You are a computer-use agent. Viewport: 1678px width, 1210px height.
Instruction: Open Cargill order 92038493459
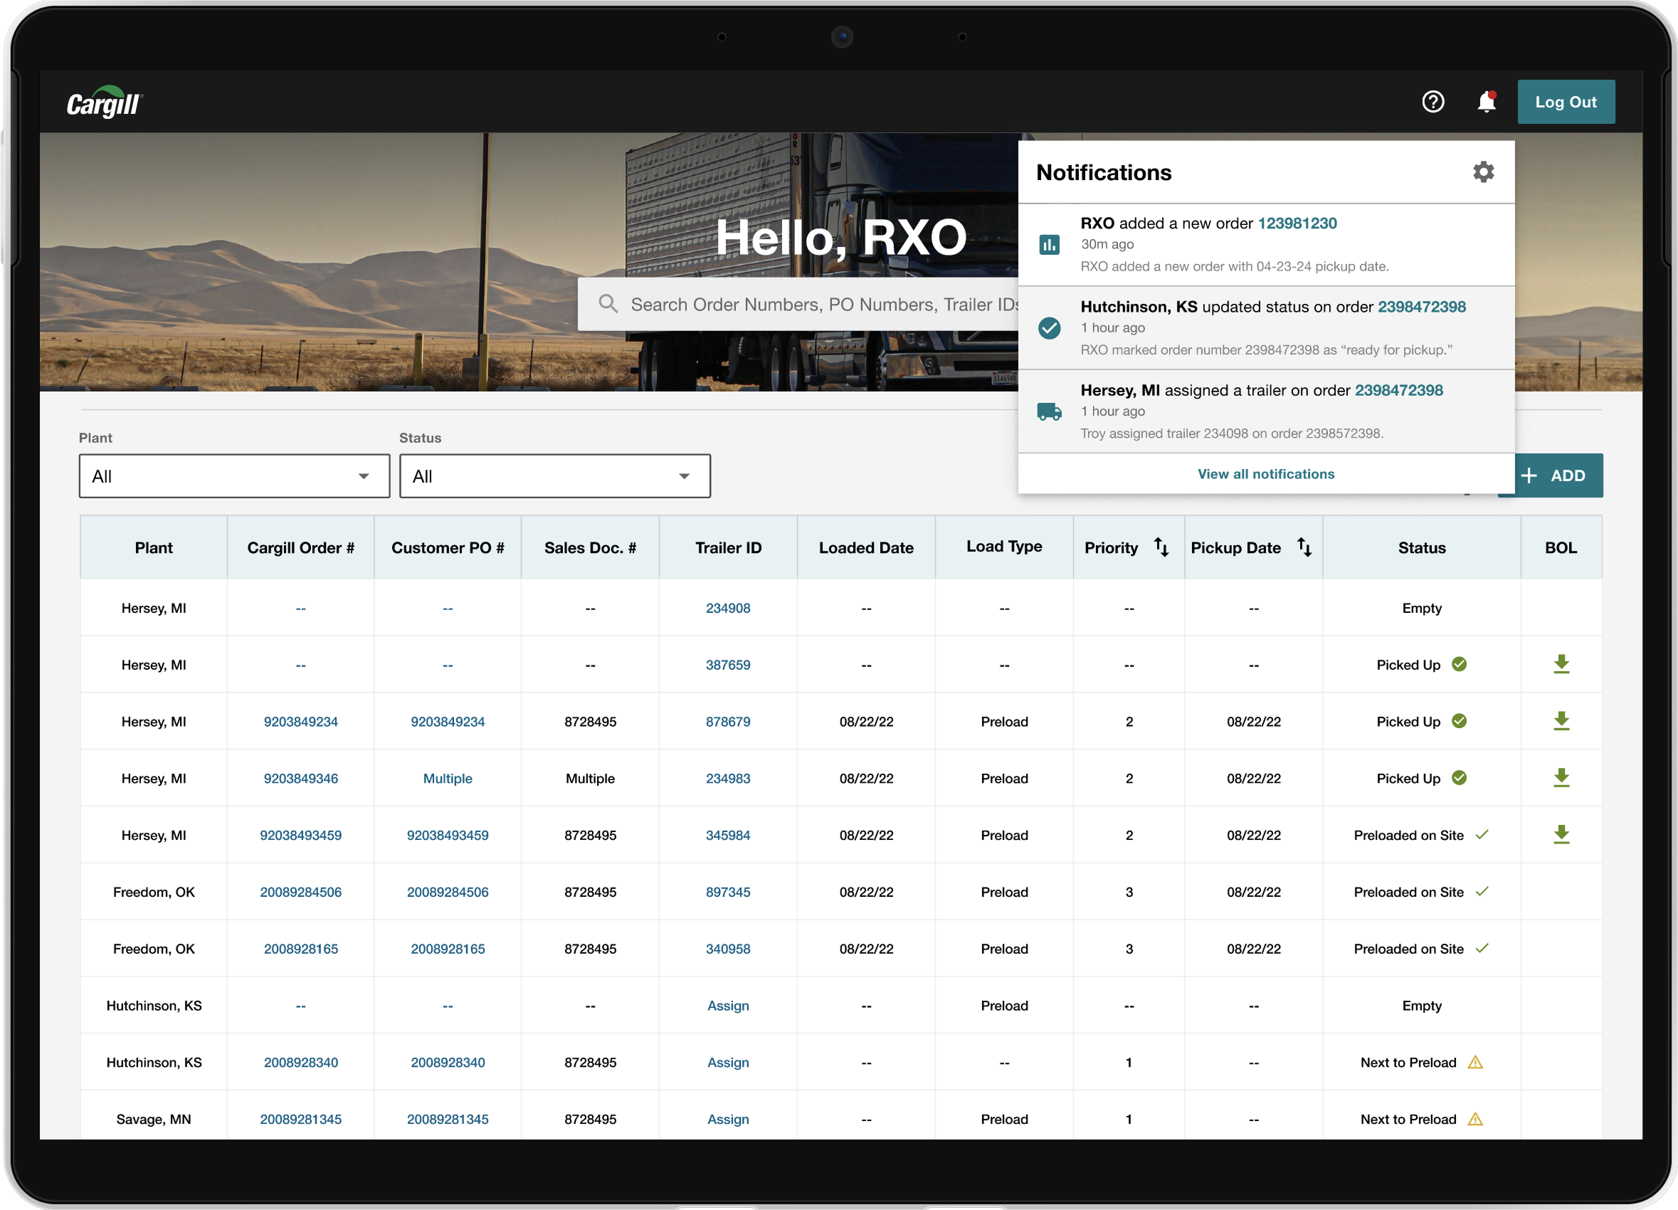click(300, 836)
